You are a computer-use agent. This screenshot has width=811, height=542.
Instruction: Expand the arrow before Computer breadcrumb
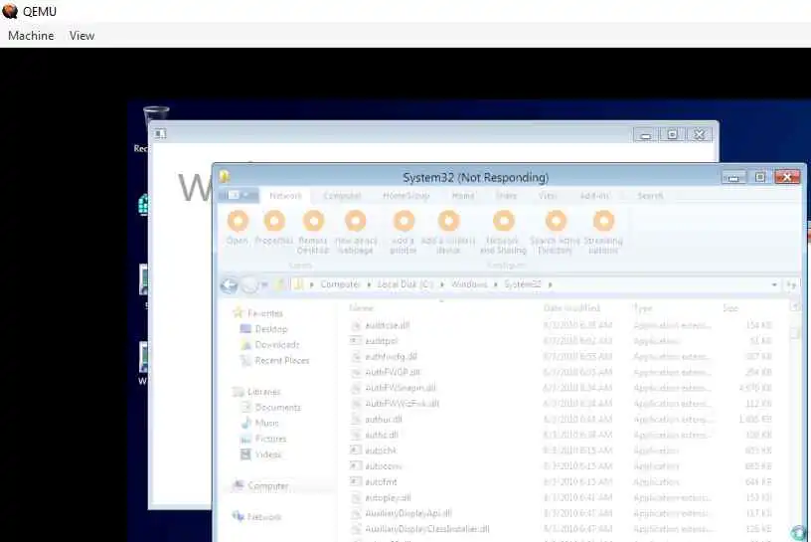(x=312, y=284)
